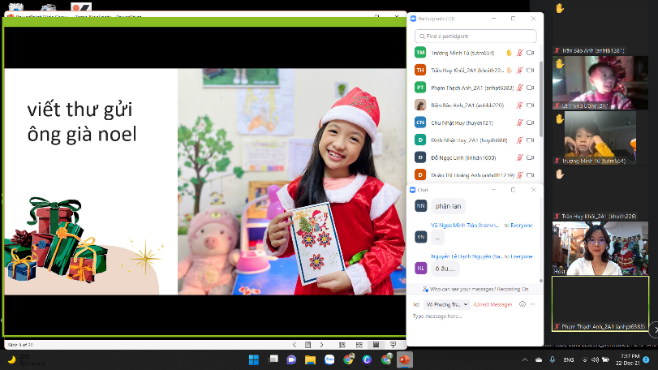658x370 pixels.
Task: Toggle microphone for Trương Minh Tú
Action: click(x=519, y=53)
